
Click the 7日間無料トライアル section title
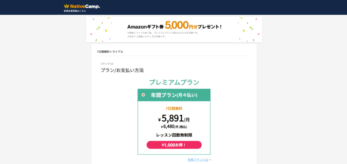tap(110, 52)
